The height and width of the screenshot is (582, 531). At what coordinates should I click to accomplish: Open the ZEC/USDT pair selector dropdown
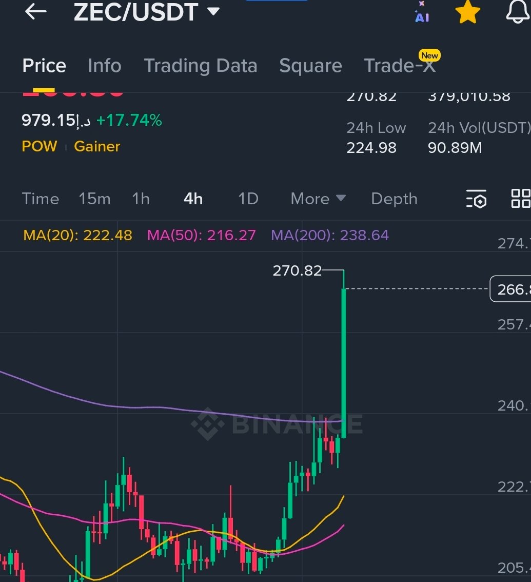click(147, 12)
